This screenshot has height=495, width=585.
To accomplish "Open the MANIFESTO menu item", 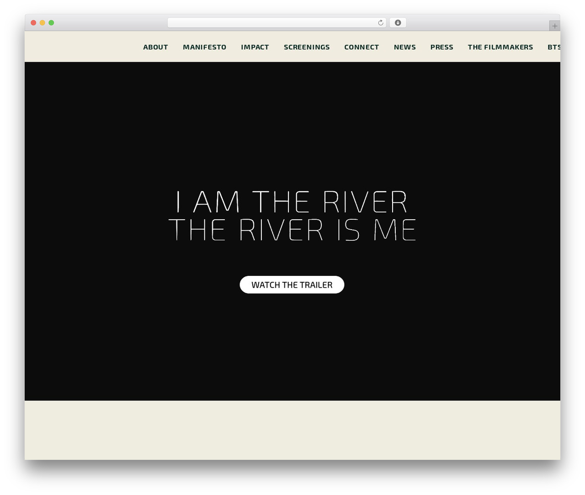I will click(x=204, y=47).
